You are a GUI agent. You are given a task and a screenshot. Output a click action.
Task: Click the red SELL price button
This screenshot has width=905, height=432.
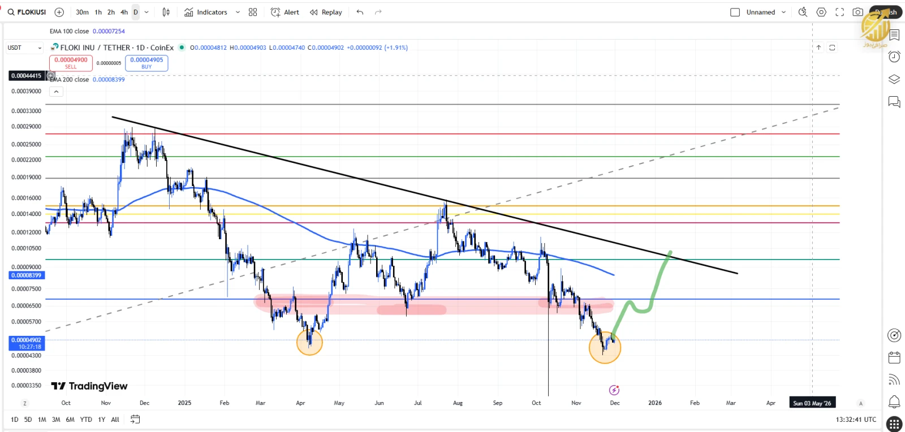click(71, 63)
